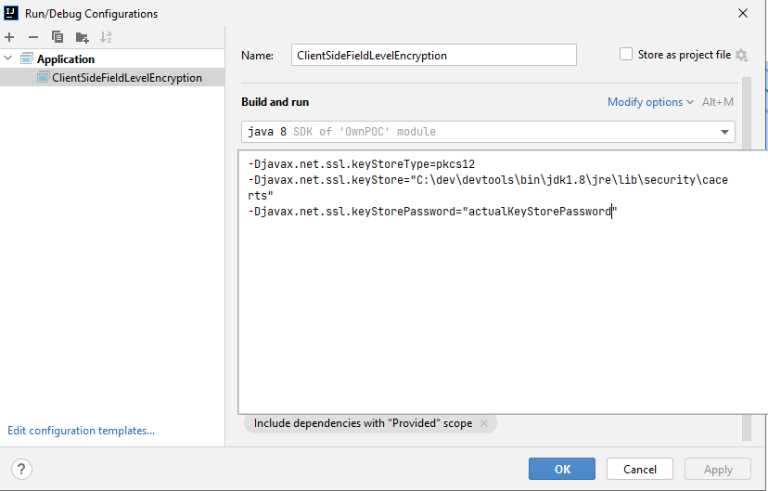Select the ClientSideFieldLevelEncryption configuration in tree

pyautogui.click(x=126, y=78)
